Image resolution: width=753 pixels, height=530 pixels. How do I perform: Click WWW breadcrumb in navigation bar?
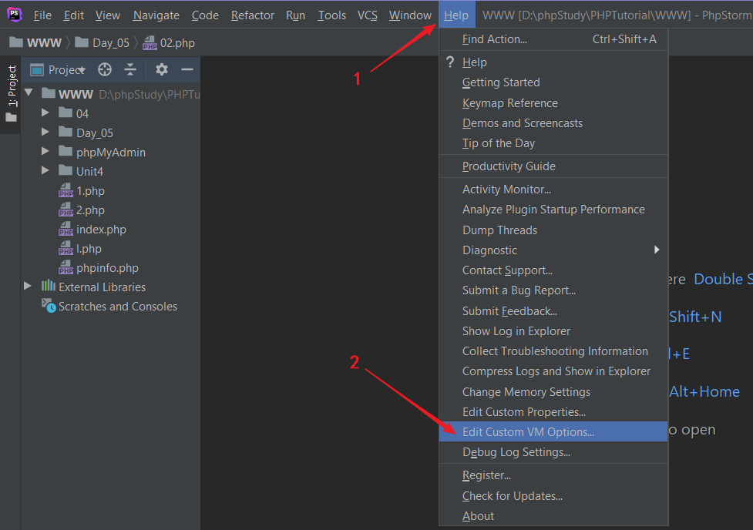35,42
